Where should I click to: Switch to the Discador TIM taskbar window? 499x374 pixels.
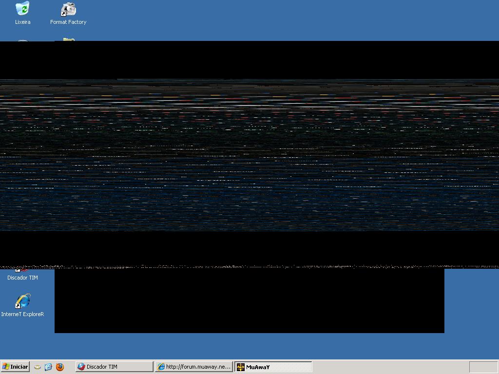114,367
